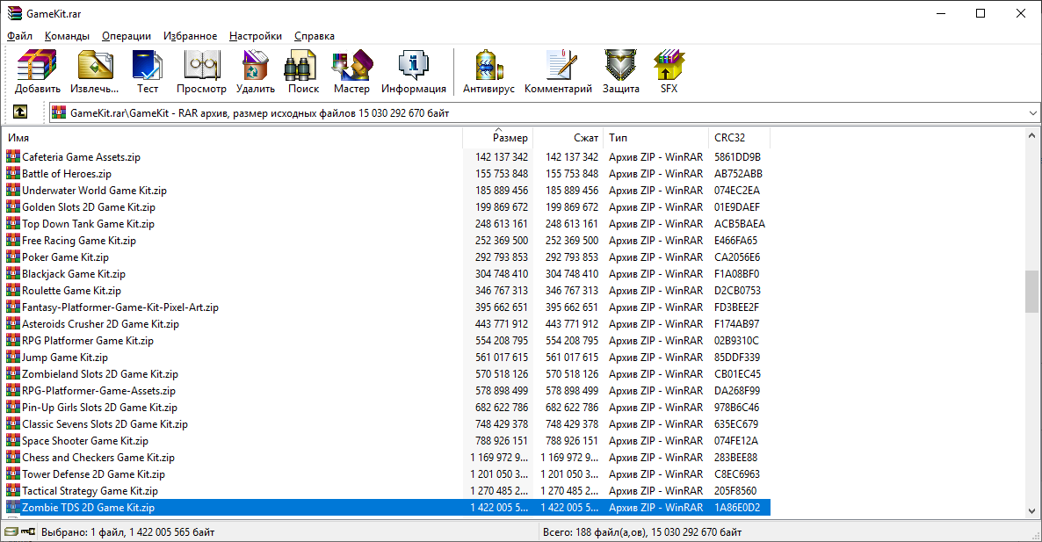Select Tower Defense 2D Game Kit.zip
Screen dimensions: 1042x542
click(93, 474)
